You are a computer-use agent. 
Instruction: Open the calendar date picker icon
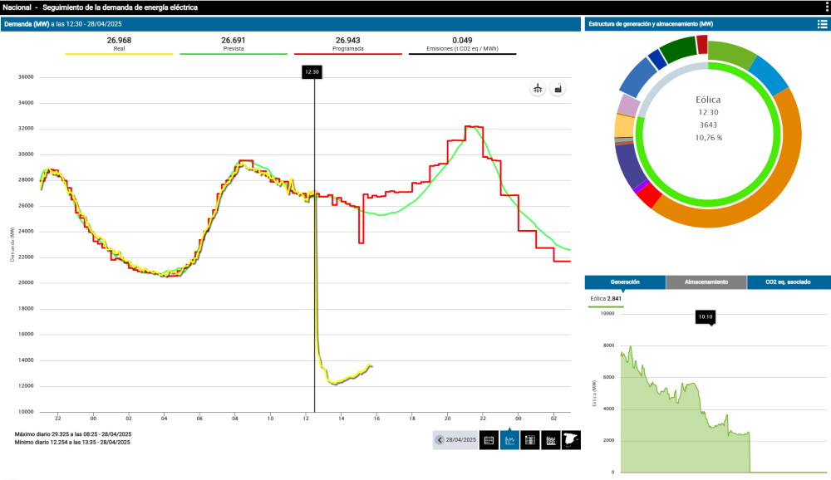tap(489, 440)
